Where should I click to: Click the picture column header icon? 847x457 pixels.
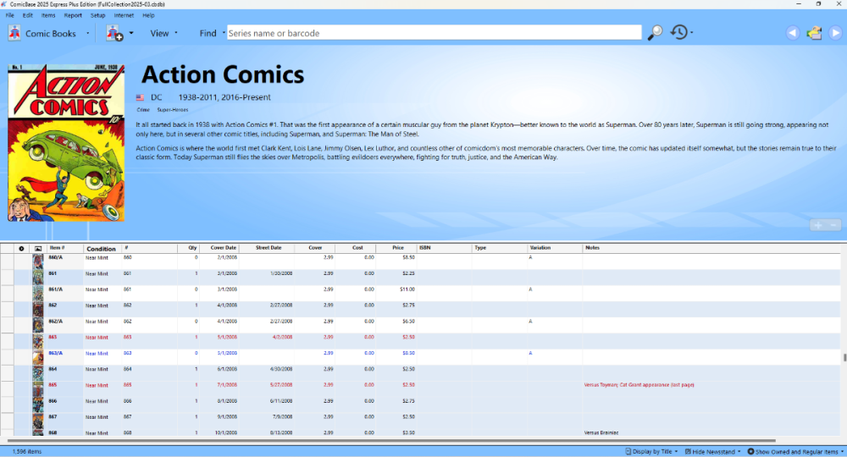(37, 249)
